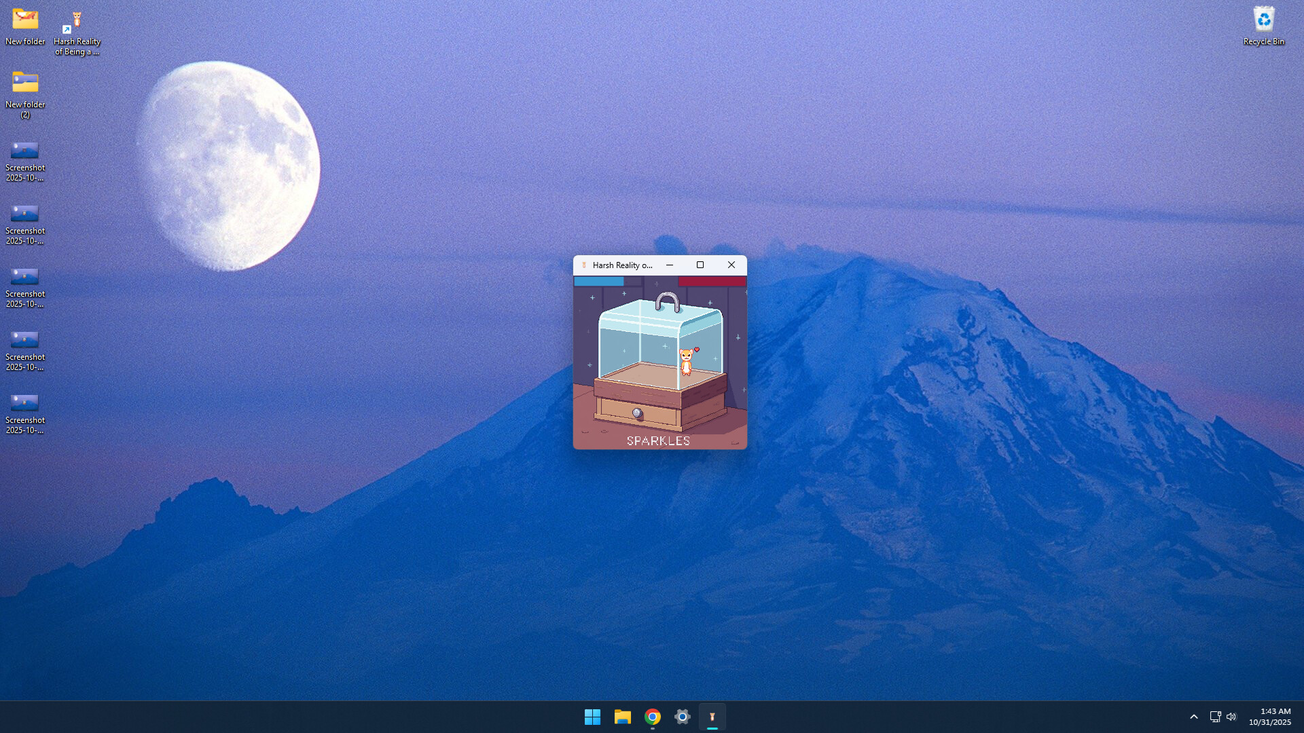Expand hidden icons in the system tray
The width and height of the screenshot is (1304, 733).
pyautogui.click(x=1194, y=716)
